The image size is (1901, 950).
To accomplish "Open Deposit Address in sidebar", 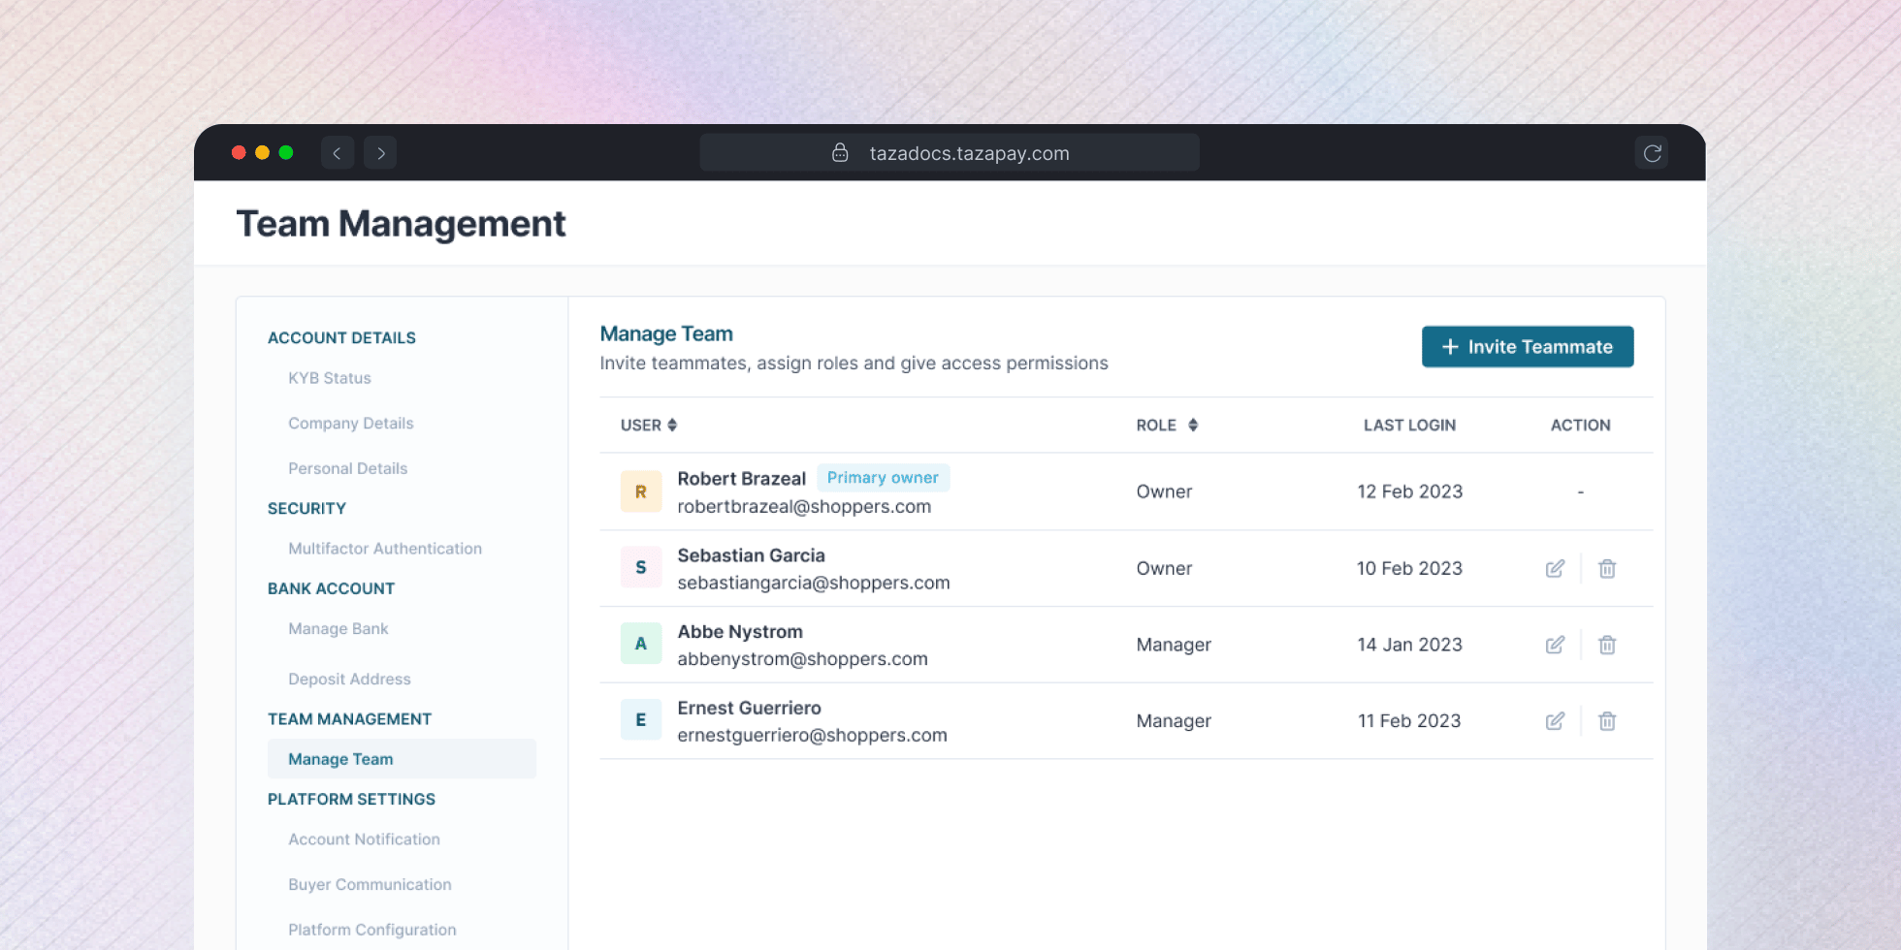I will click(349, 680).
